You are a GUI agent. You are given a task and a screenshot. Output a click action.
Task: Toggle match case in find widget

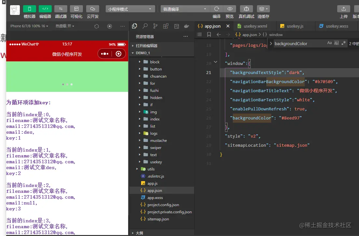329,43
